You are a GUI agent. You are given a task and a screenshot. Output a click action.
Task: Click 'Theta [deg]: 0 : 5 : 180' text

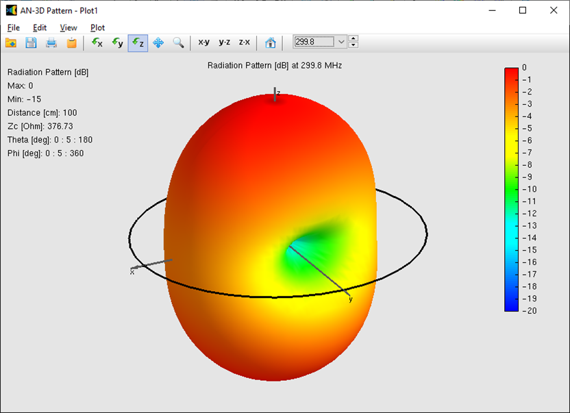coord(50,140)
